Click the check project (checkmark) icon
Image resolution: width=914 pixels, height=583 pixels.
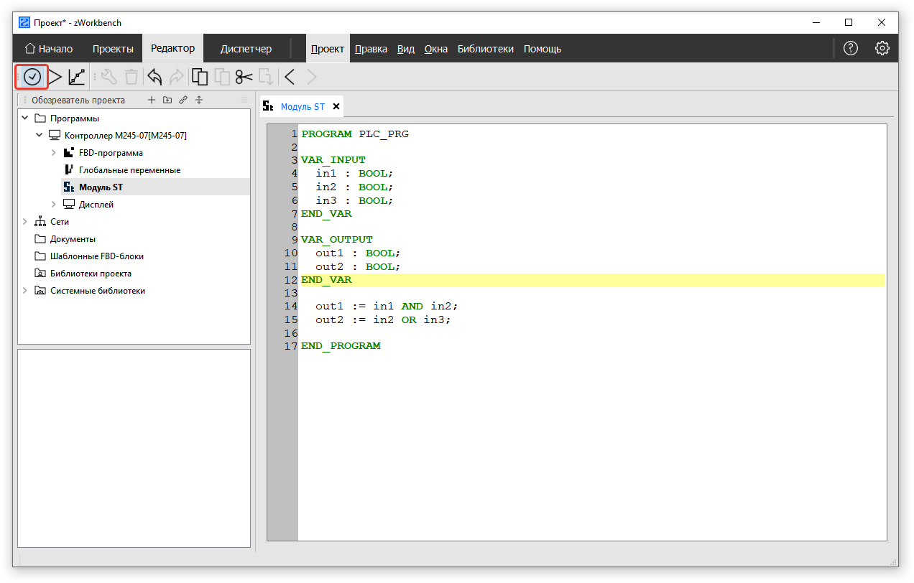pyautogui.click(x=32, y=77)
